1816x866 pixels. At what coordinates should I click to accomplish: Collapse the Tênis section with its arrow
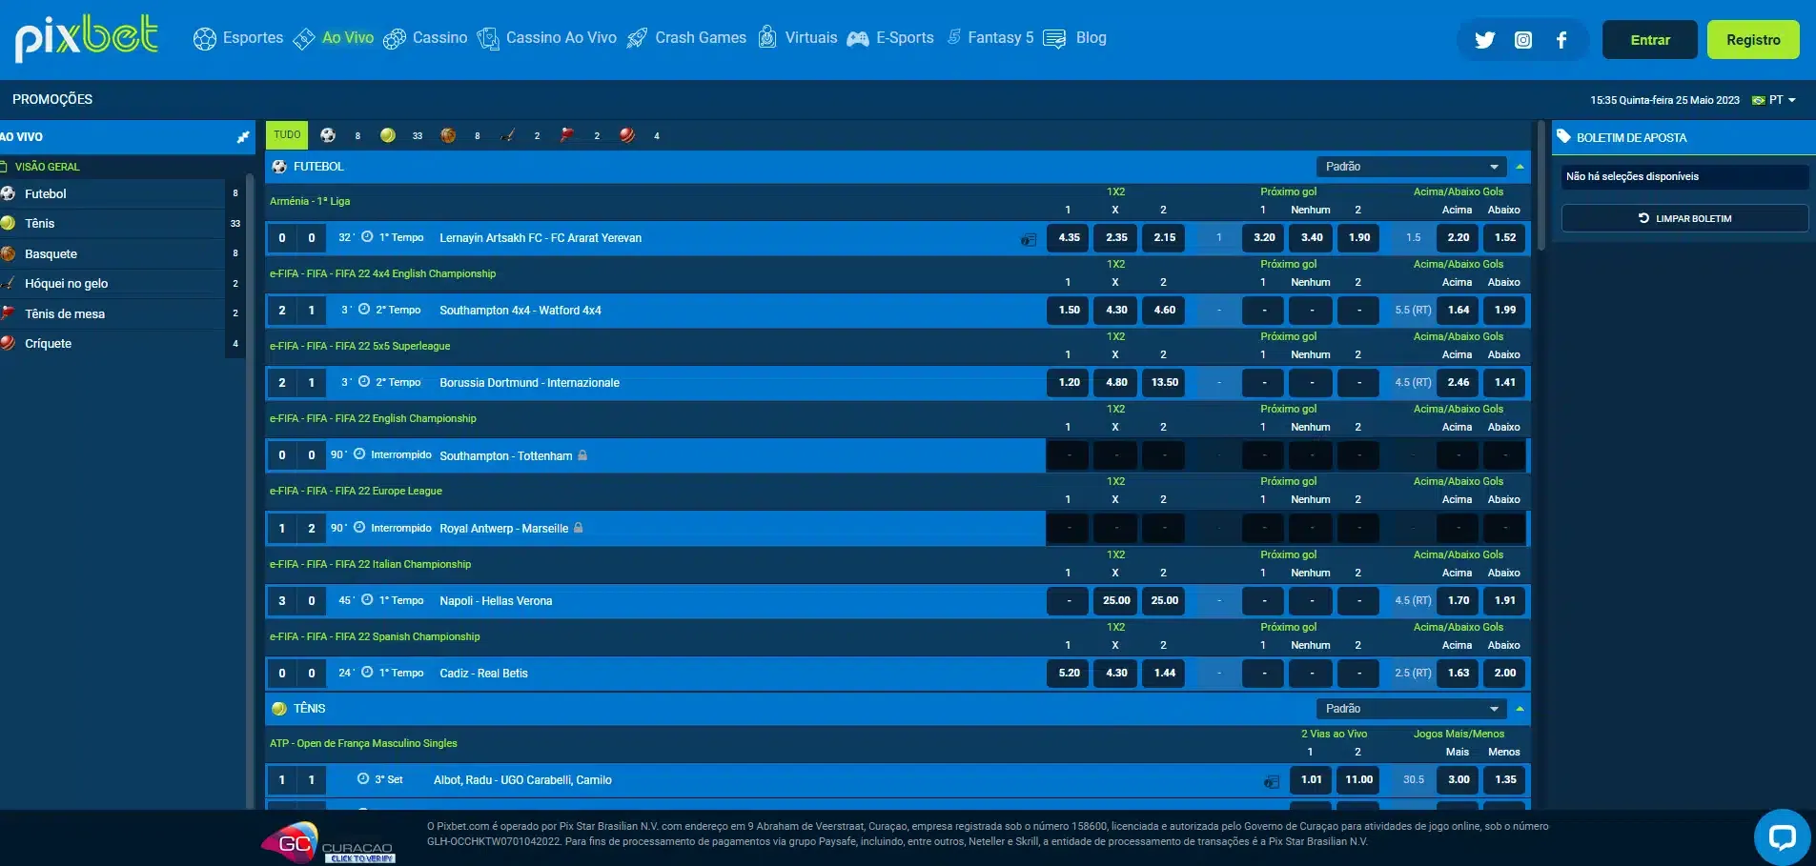tap(1520, 708)
